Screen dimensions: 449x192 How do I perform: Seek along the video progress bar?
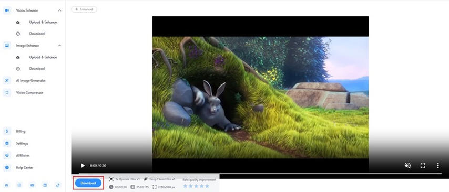tap(260, 174)
